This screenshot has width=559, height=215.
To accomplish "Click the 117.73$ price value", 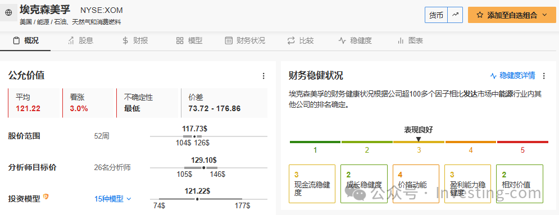I will [x=194, y=129].
